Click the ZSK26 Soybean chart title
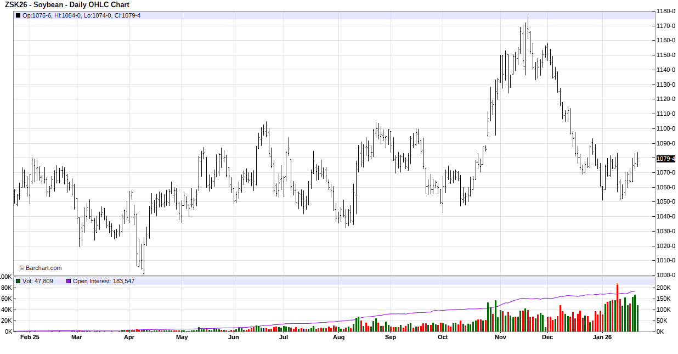Image resolution: width=678 pixels, height=354 pixels. click(x=67, y=5)
